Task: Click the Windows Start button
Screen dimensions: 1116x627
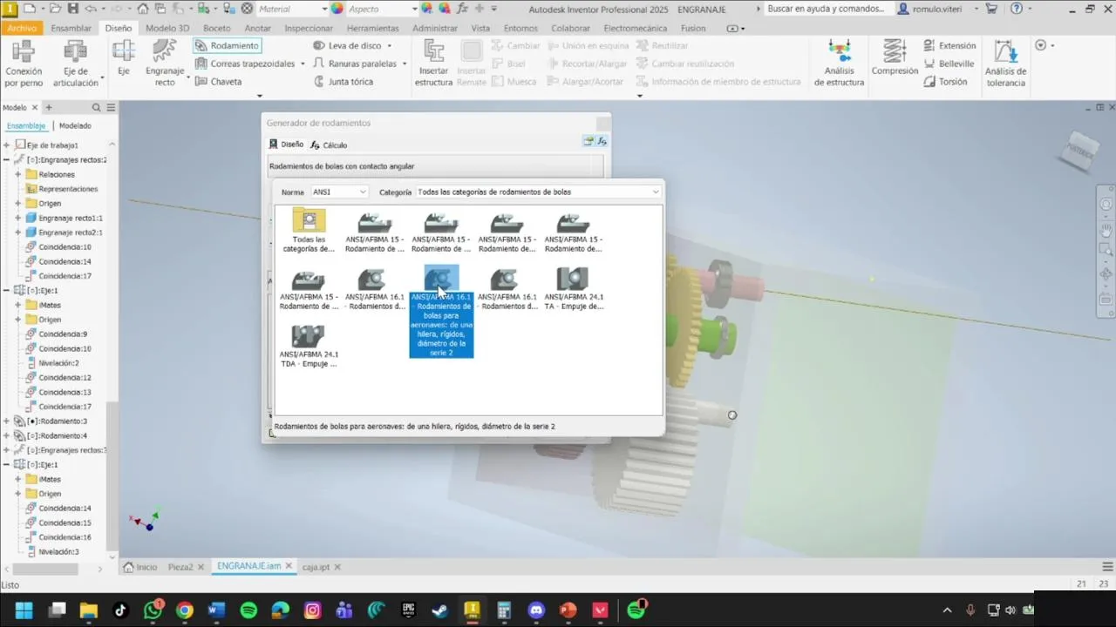Action: click(x=24, y=610)
